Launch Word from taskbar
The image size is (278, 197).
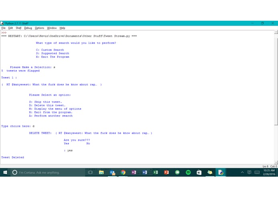click(x=145, y=172)
